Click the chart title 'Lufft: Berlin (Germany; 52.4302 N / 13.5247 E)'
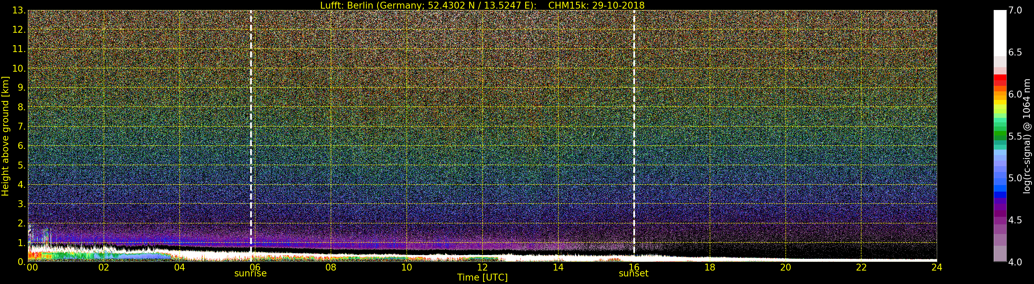 coord(428,5)
